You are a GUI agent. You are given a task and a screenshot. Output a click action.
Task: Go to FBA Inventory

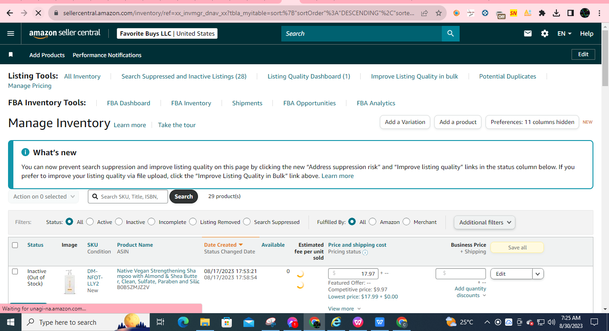click(x=191, y=103)
